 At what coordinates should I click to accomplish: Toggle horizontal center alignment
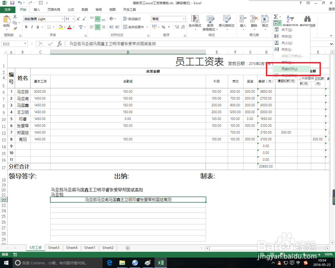97,27
